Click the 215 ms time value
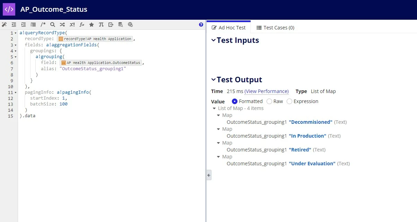417x222 pixels. coord(235,91)
